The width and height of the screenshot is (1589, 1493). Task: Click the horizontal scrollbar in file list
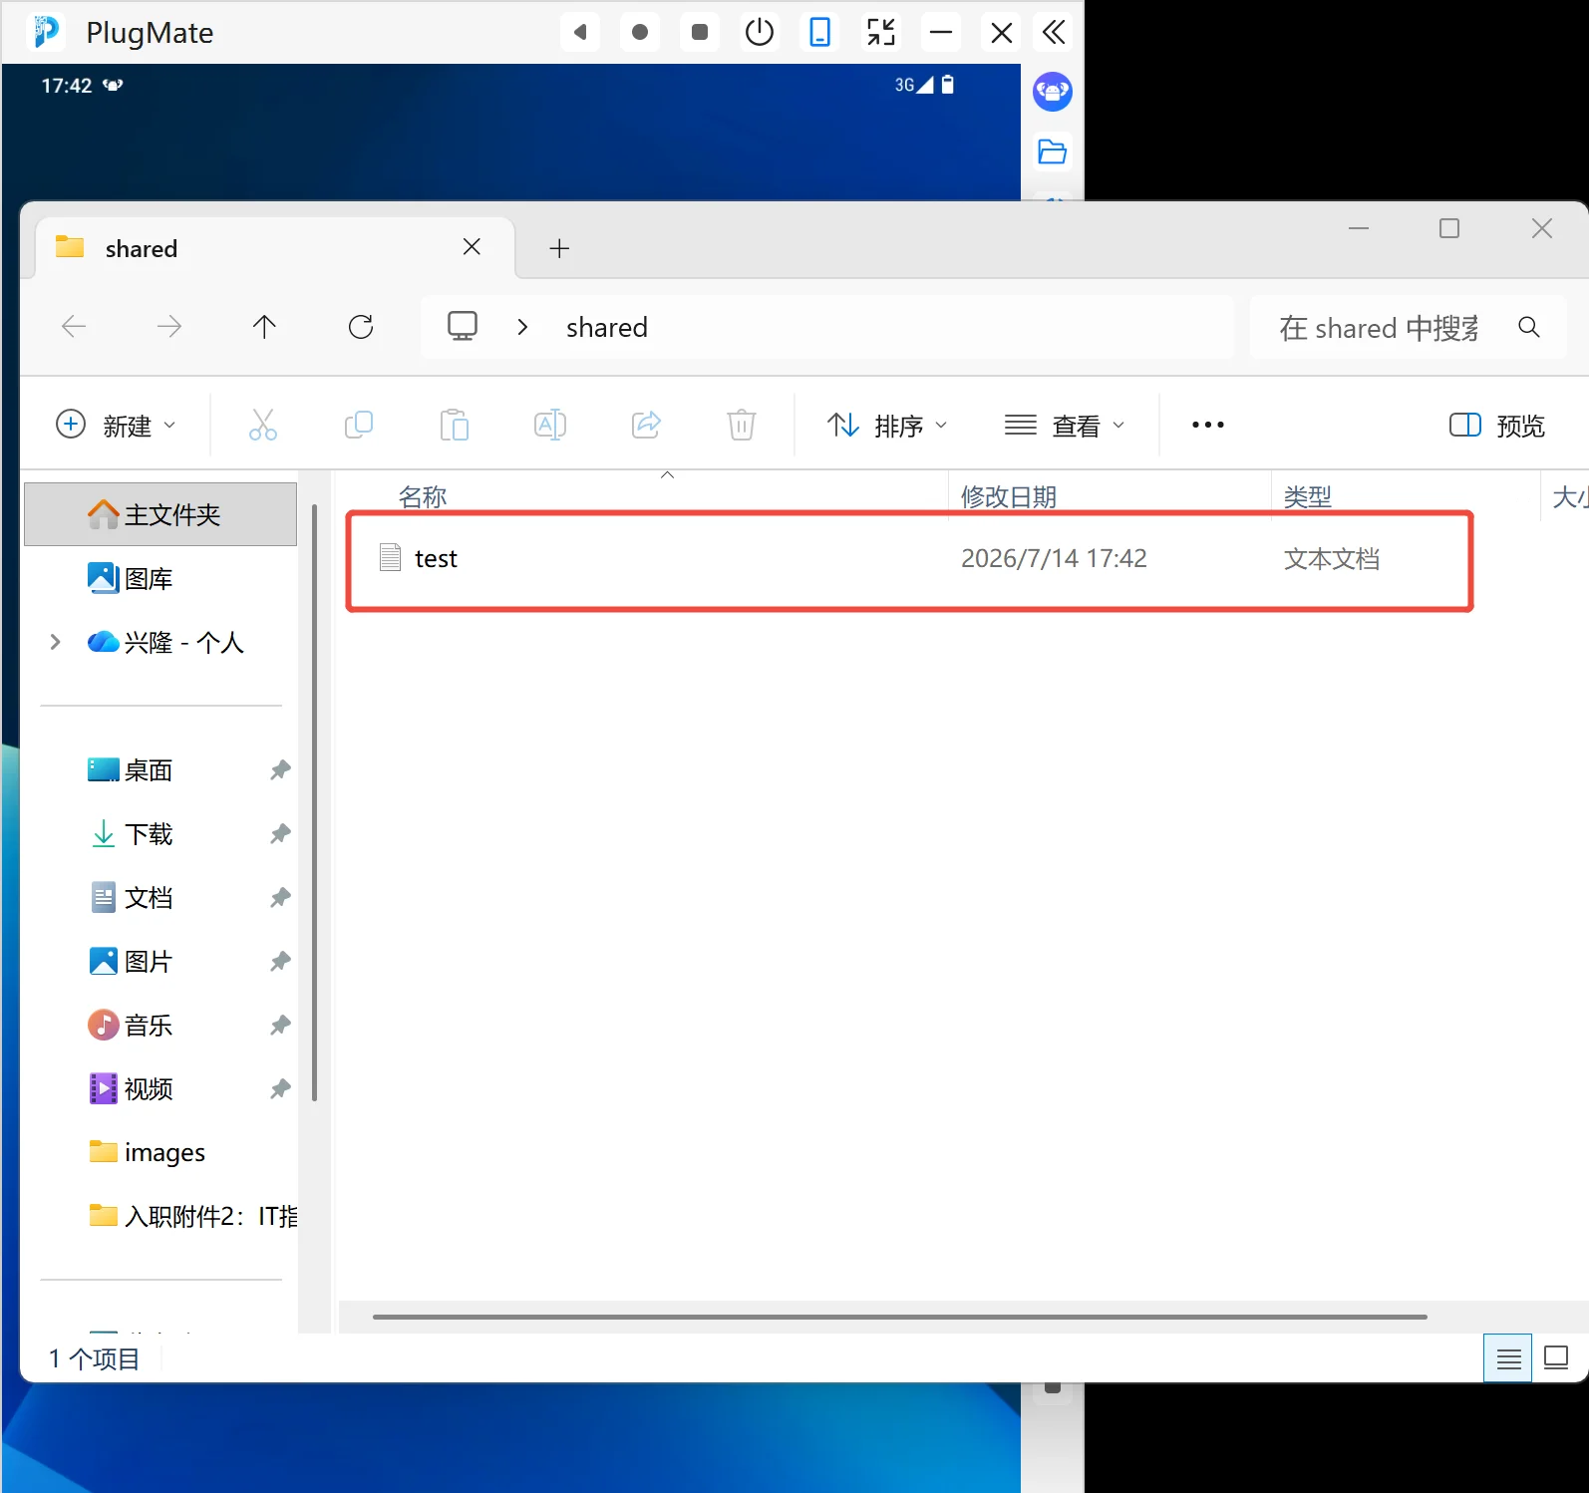click(900, 1317)
